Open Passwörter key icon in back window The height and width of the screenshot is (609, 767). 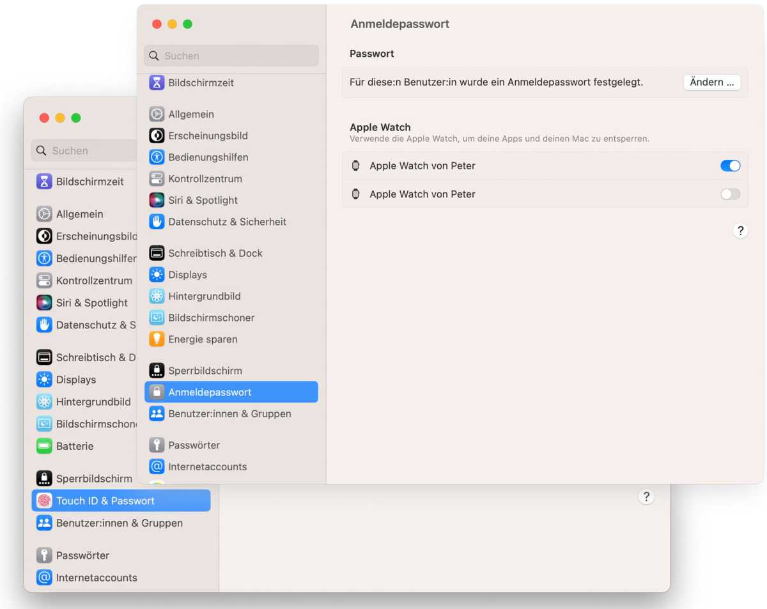pos(44,555)
